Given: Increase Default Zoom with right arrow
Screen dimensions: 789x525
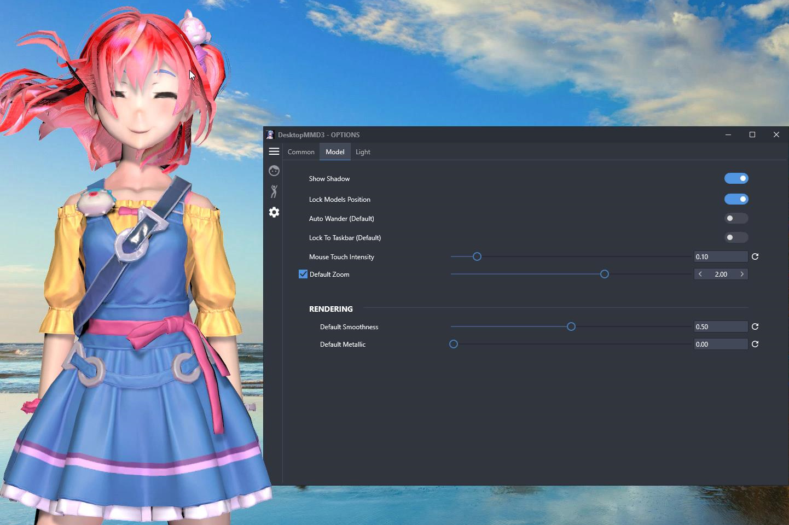Looking at the screenshot, I should pos(742,274).
